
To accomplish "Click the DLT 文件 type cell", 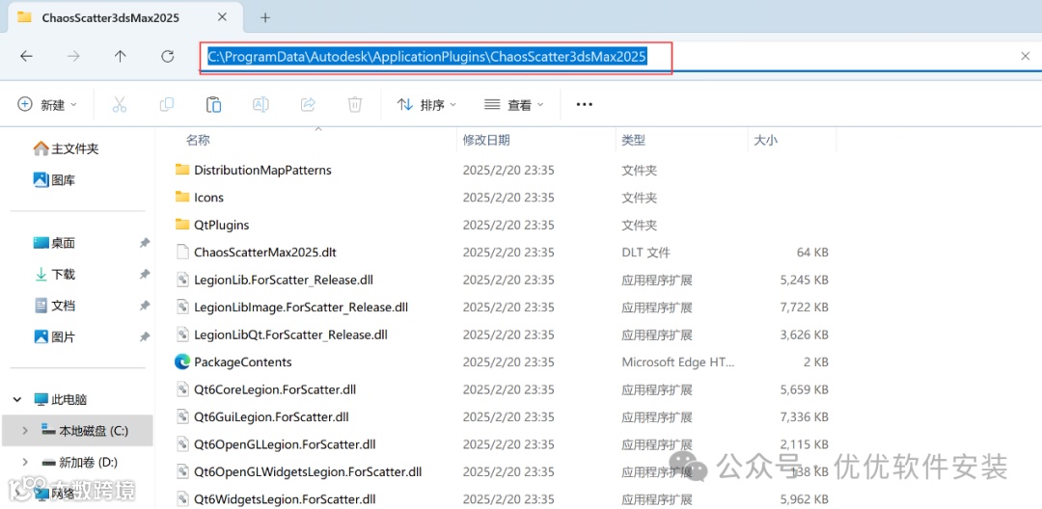I will (x=645, y=253).
